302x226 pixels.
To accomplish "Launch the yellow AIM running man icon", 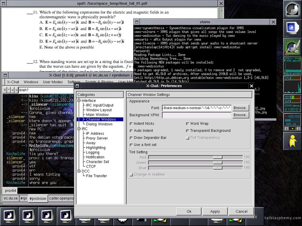I will (292, 141).
